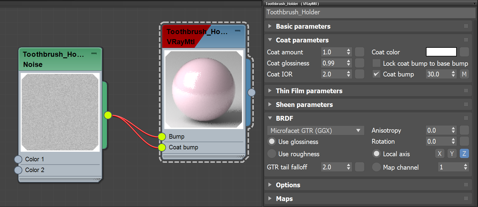Image resolution: width=478 pixels, height=207 pixels.
Task: Click the Toothbrush_Holder material name field
Action: pyautogui.click(x=371, y=13)
